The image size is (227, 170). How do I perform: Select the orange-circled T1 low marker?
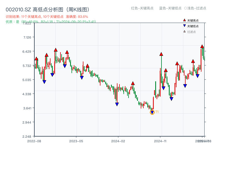tap(152, 112)
